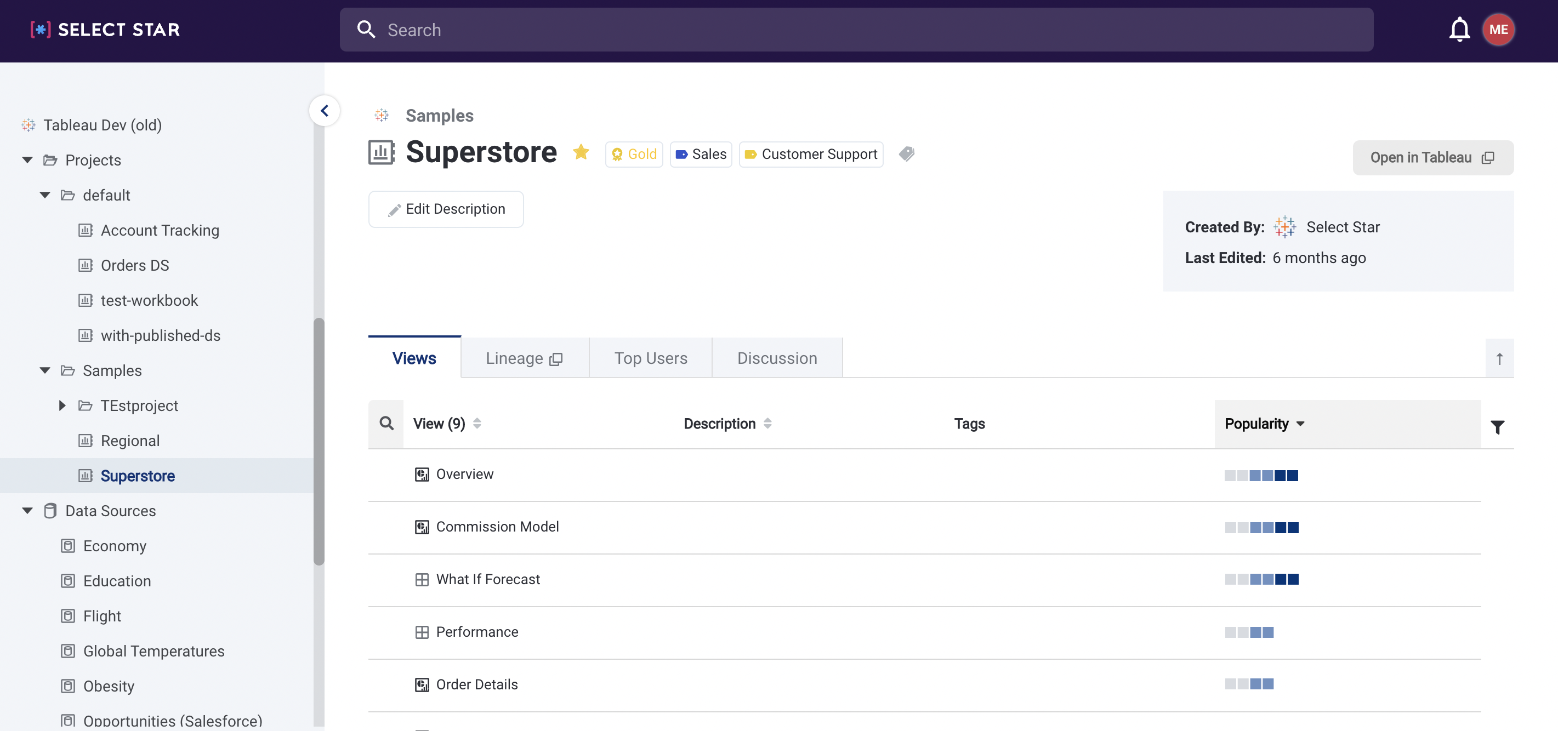Screen dimensions: 1558x731
Task: Click the Tableau icon beside Samples breadcrumb
Action: tap(382, 115)
